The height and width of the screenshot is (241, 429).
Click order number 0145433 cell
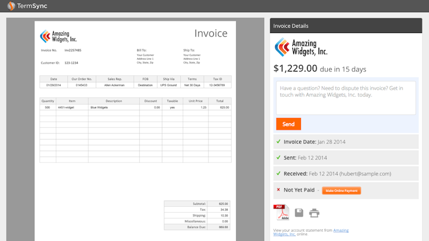point(82,85)
